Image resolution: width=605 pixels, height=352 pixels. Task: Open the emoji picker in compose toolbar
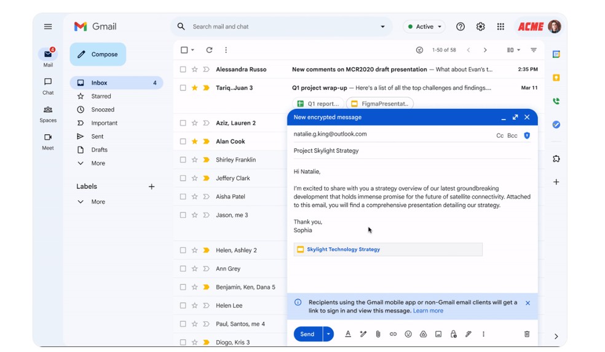pos(408,334)
